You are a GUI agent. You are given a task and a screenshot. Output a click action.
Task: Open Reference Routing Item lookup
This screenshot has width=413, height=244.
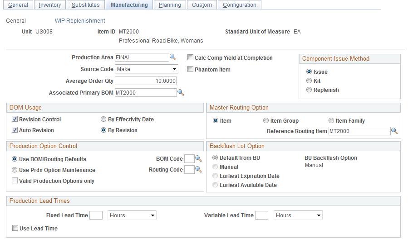coord(394,131)
